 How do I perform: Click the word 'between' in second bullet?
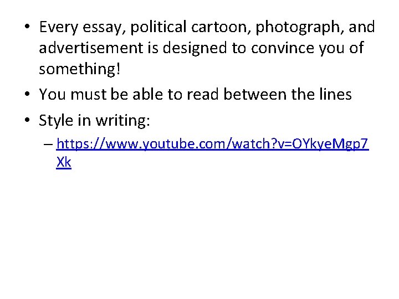click(255, 94)
